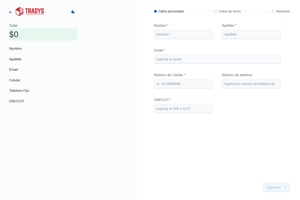Click the green $0 total box

[x=43, y=34]
